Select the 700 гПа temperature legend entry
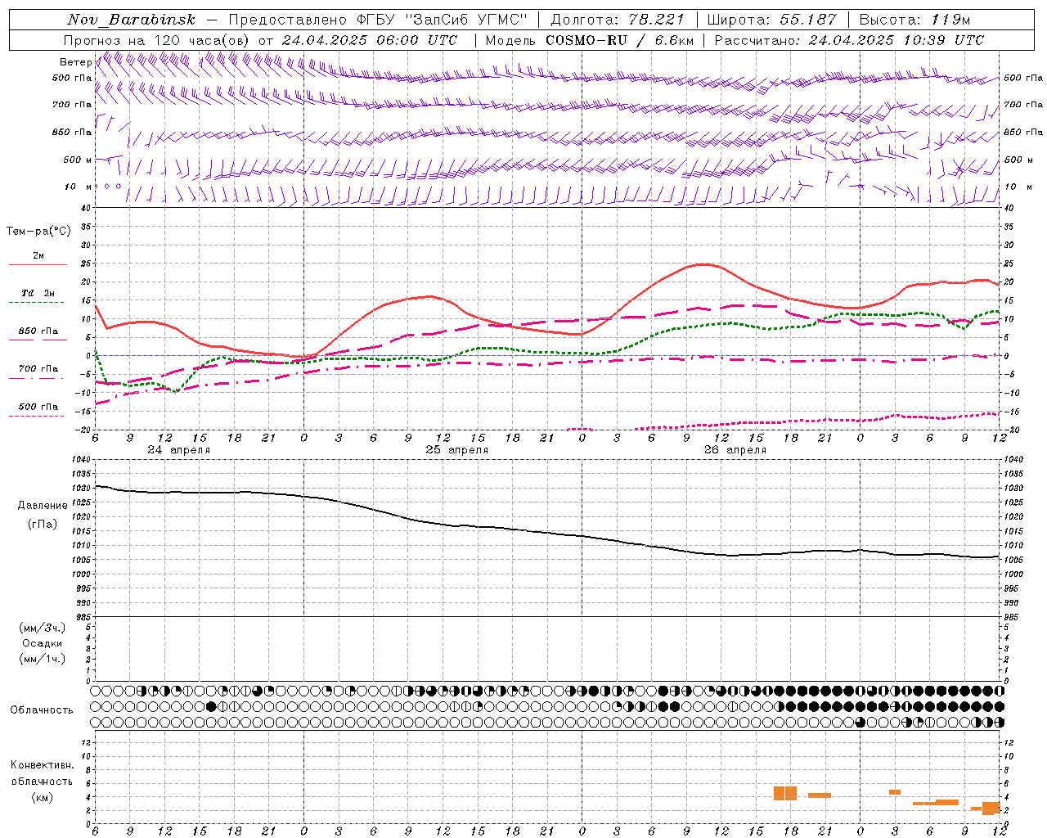This screenshot has height=838, width=1047. [38, 369]
